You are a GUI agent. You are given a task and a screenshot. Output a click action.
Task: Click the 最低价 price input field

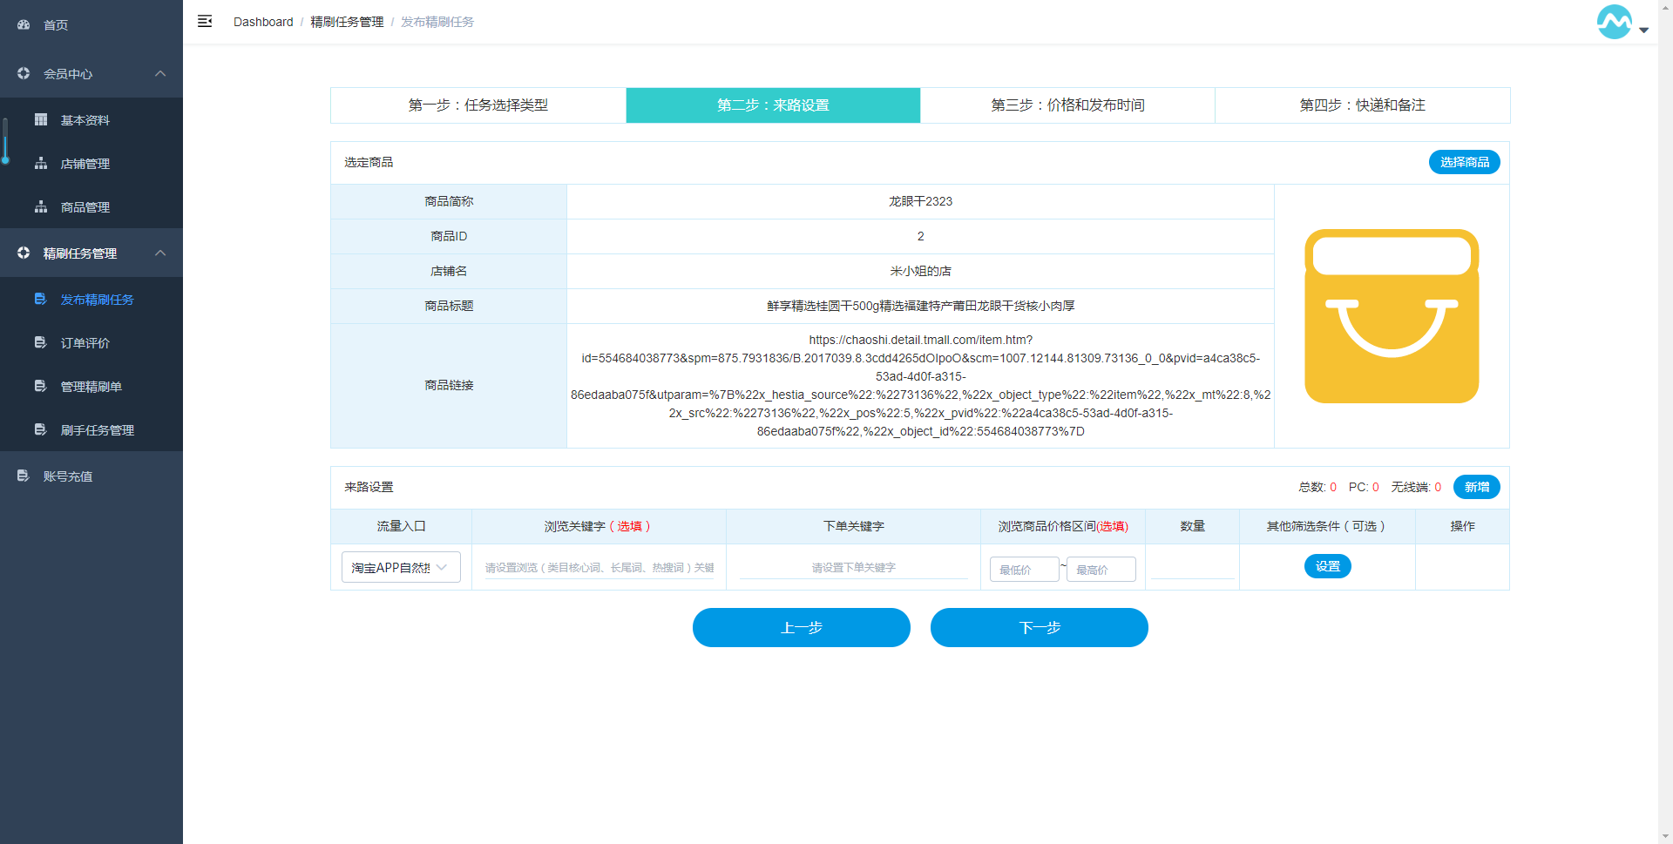point(1024,570)
